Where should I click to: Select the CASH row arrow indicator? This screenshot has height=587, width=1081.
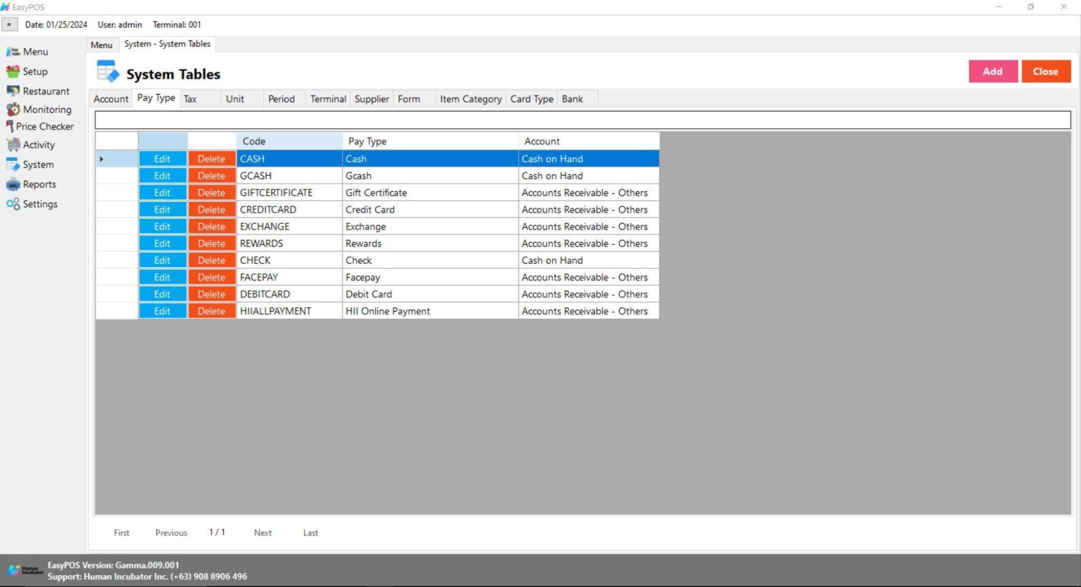pos(102,159)
